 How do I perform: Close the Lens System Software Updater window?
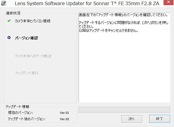pos(168,2)
